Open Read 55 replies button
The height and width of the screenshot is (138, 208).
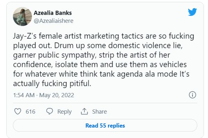[x=105, y=126]
